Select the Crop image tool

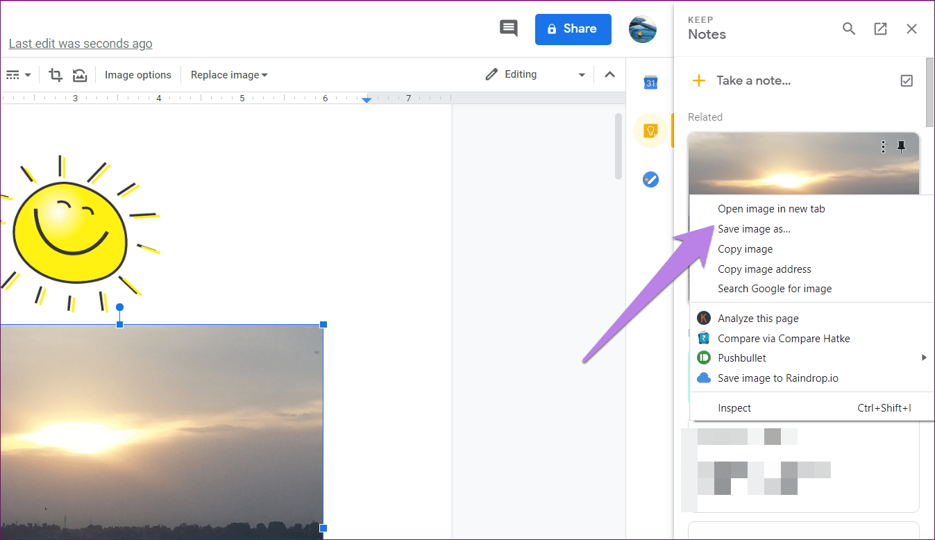pos(56,74)
